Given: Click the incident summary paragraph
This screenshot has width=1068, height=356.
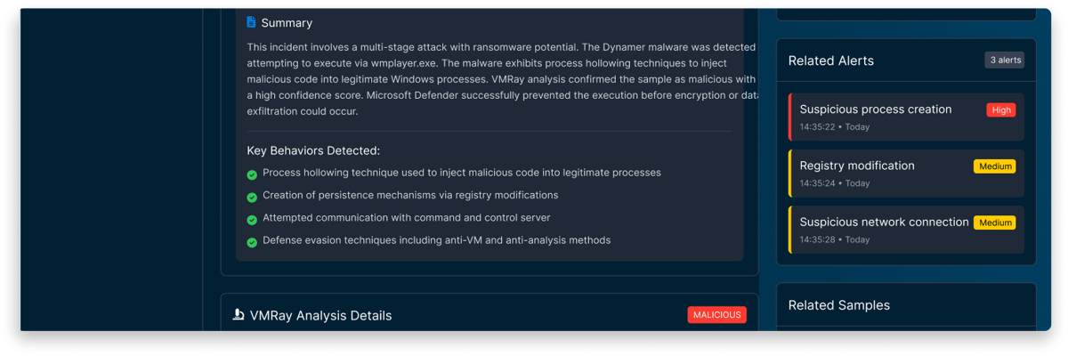Looking at the screenshot, I should [x=501, y=79].
